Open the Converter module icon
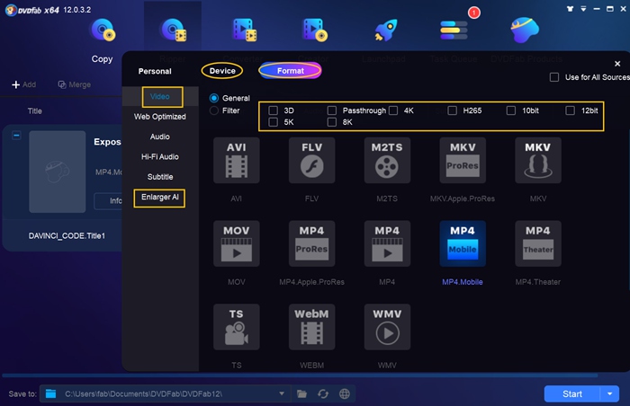The image size is (630, 406). click(244, 30)
